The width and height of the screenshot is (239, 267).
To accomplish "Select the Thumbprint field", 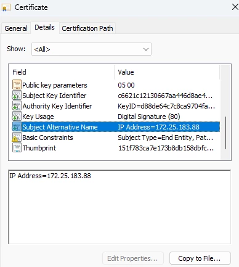I will (x=116, y=148).
